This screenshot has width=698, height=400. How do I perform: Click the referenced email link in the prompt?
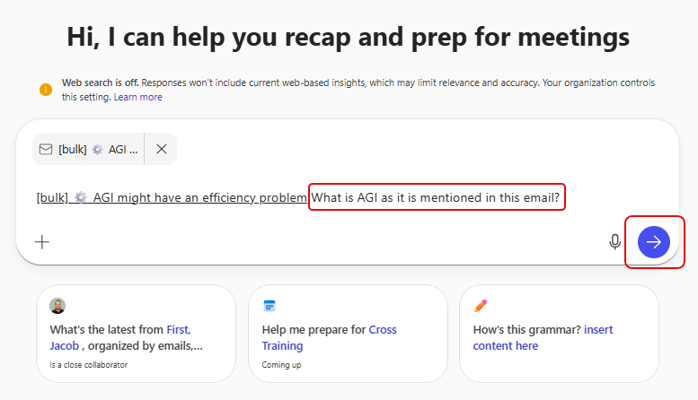[172, 197]
